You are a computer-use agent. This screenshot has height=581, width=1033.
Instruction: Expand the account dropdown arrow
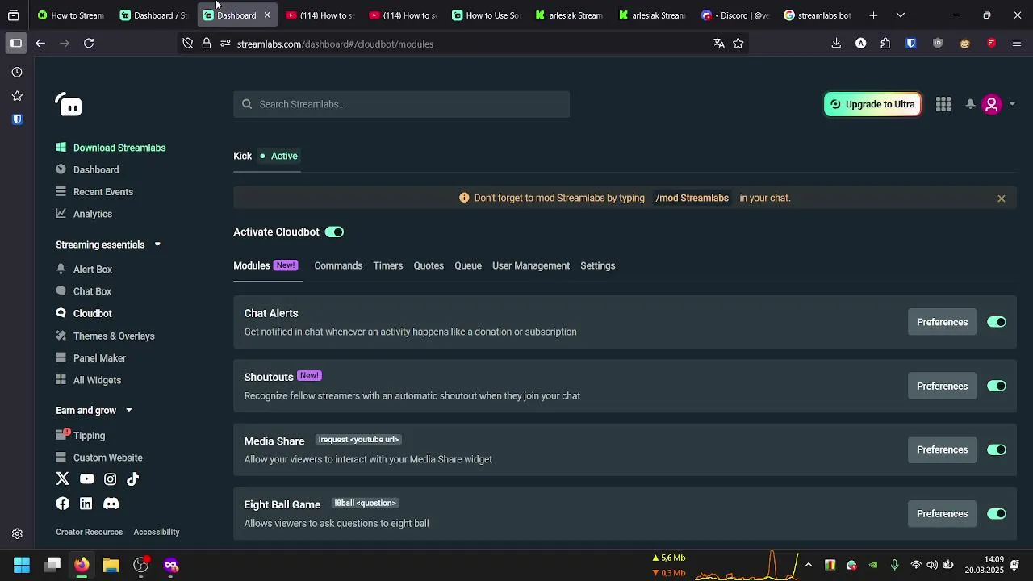point(1012,104)
